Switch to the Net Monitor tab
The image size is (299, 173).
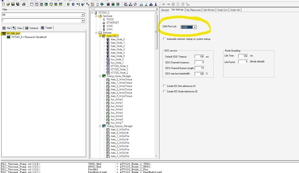(x=209, y=10)
